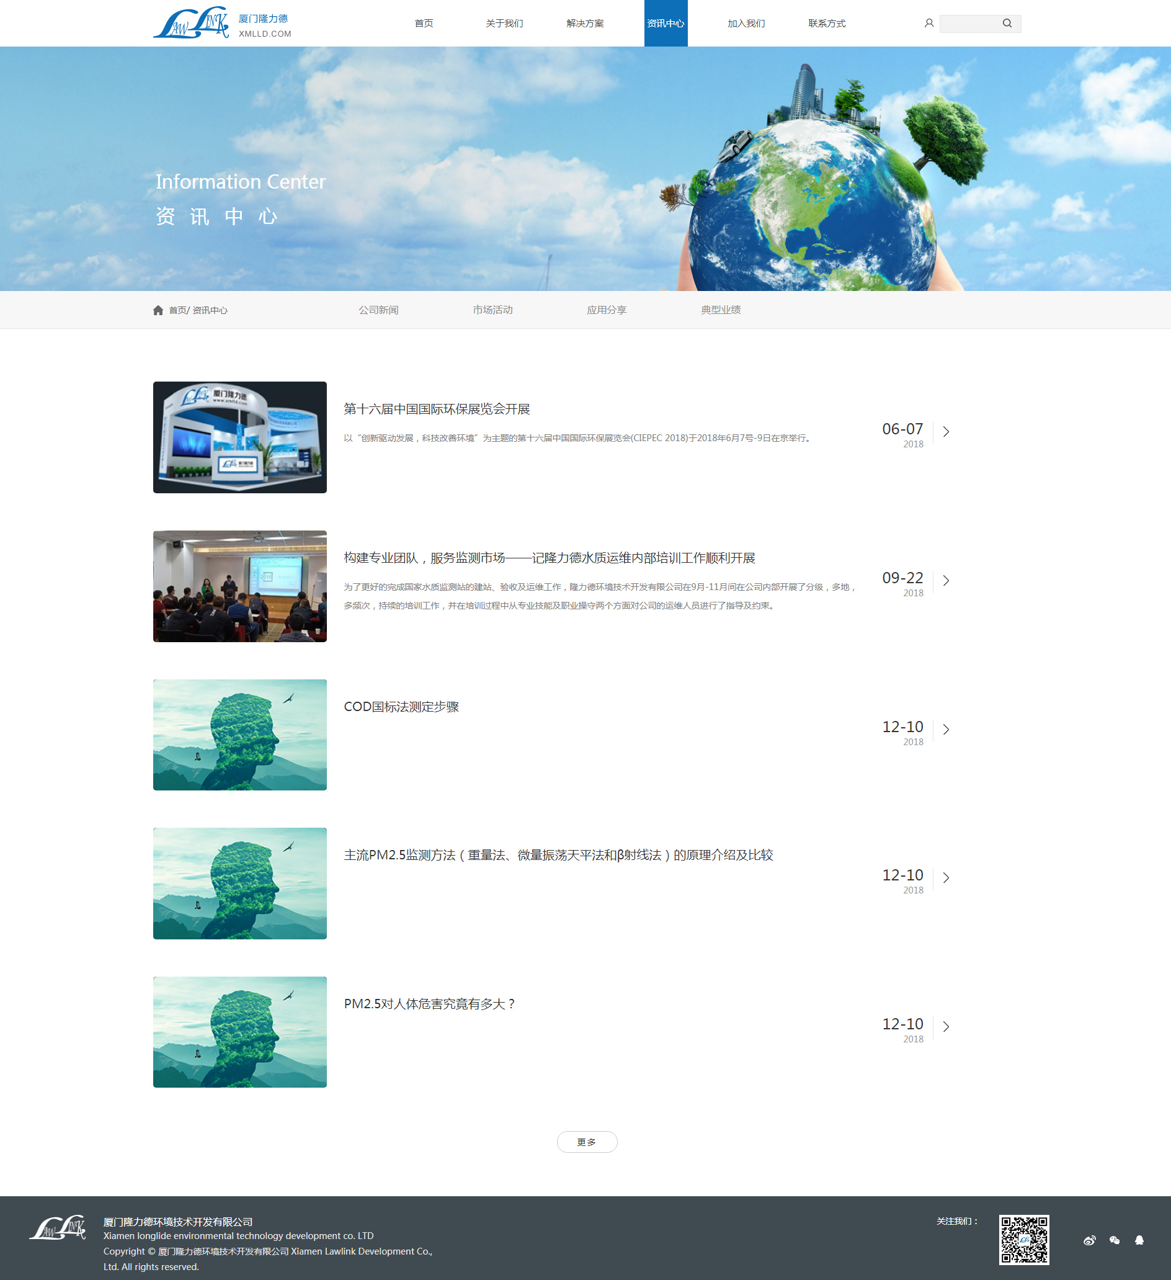Click the home icon in breadcrumb
Screen dimensions: 1171x1280
coord(158,310)
